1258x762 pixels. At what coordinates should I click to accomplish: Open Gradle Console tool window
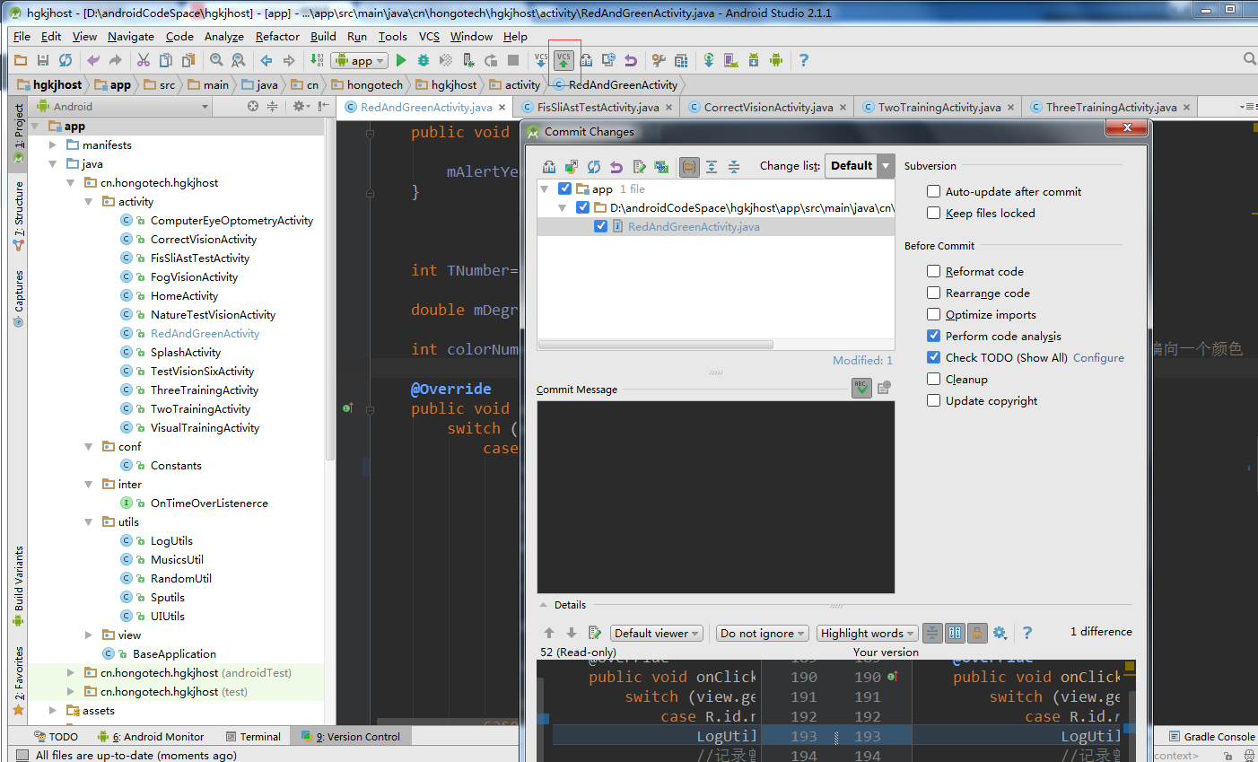point(1211,737)
